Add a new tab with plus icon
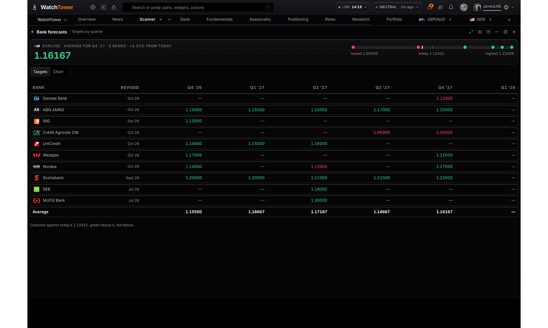The width and height of the screenshot is (548, 328). click(509, 20)
